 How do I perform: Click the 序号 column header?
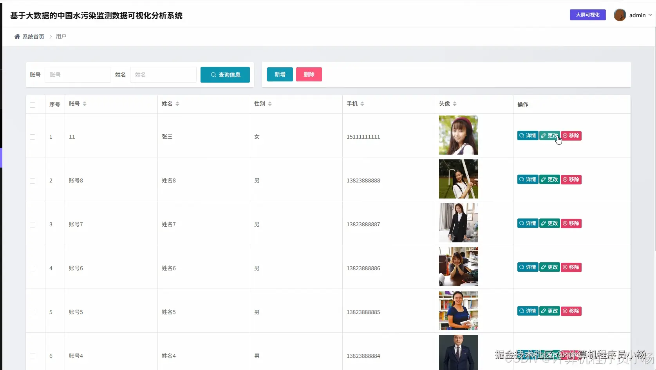tap(54, 105)
